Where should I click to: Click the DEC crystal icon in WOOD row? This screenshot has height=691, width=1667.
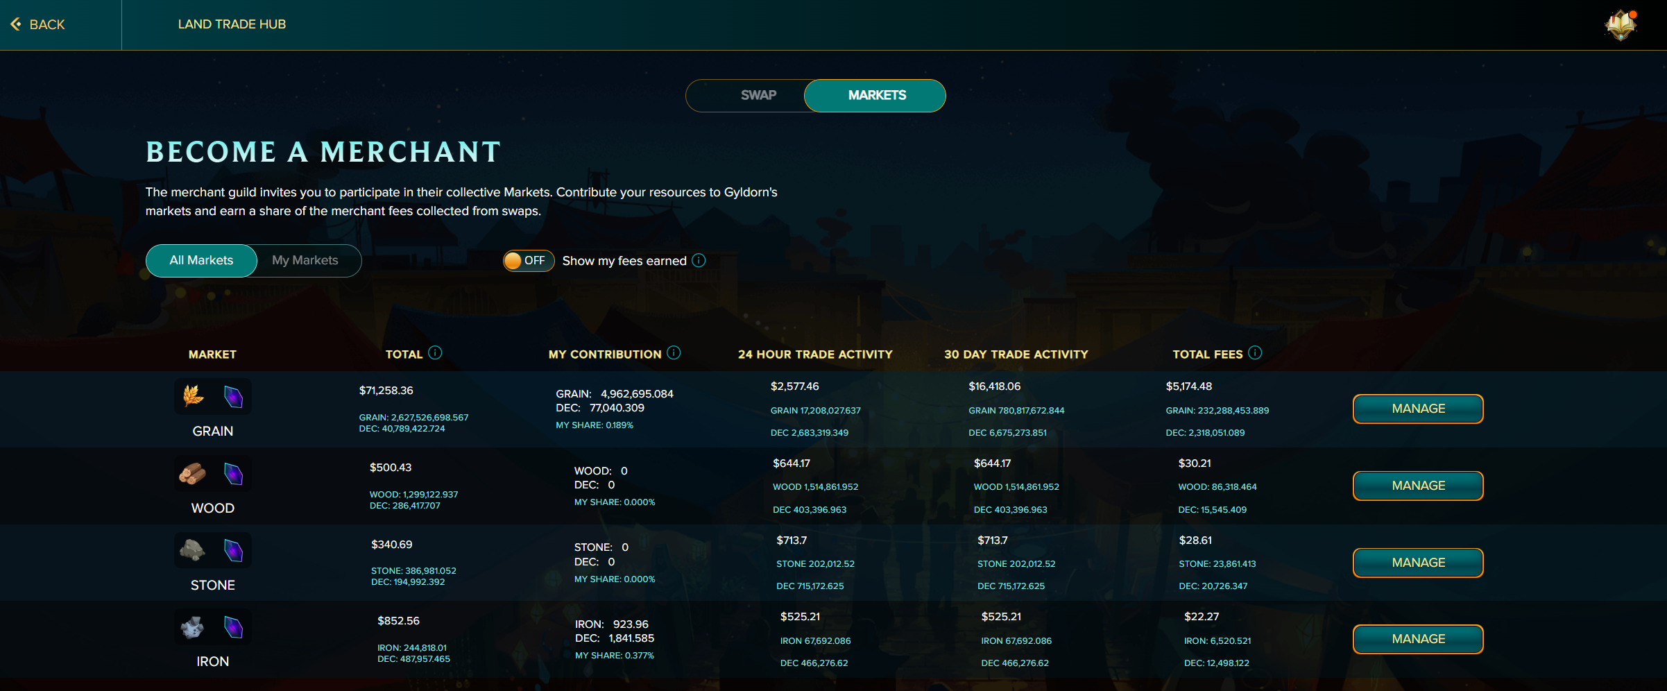click(x=233, y=474)
